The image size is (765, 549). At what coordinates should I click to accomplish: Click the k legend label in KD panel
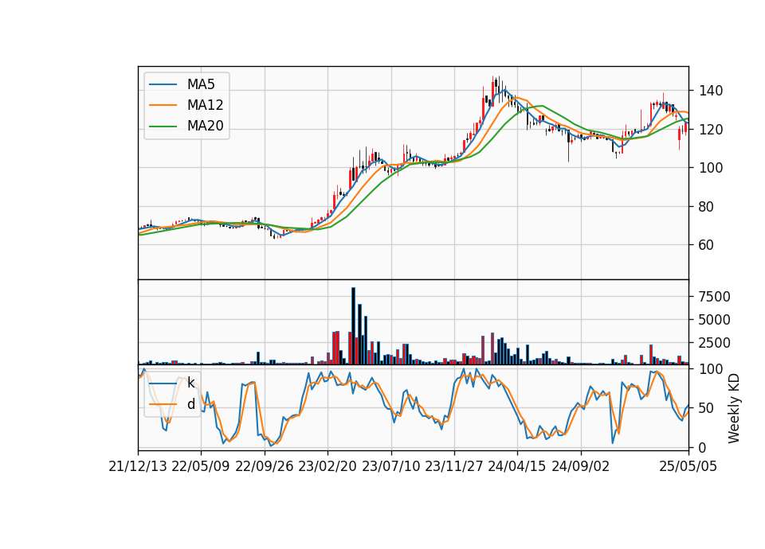[190, 383]
